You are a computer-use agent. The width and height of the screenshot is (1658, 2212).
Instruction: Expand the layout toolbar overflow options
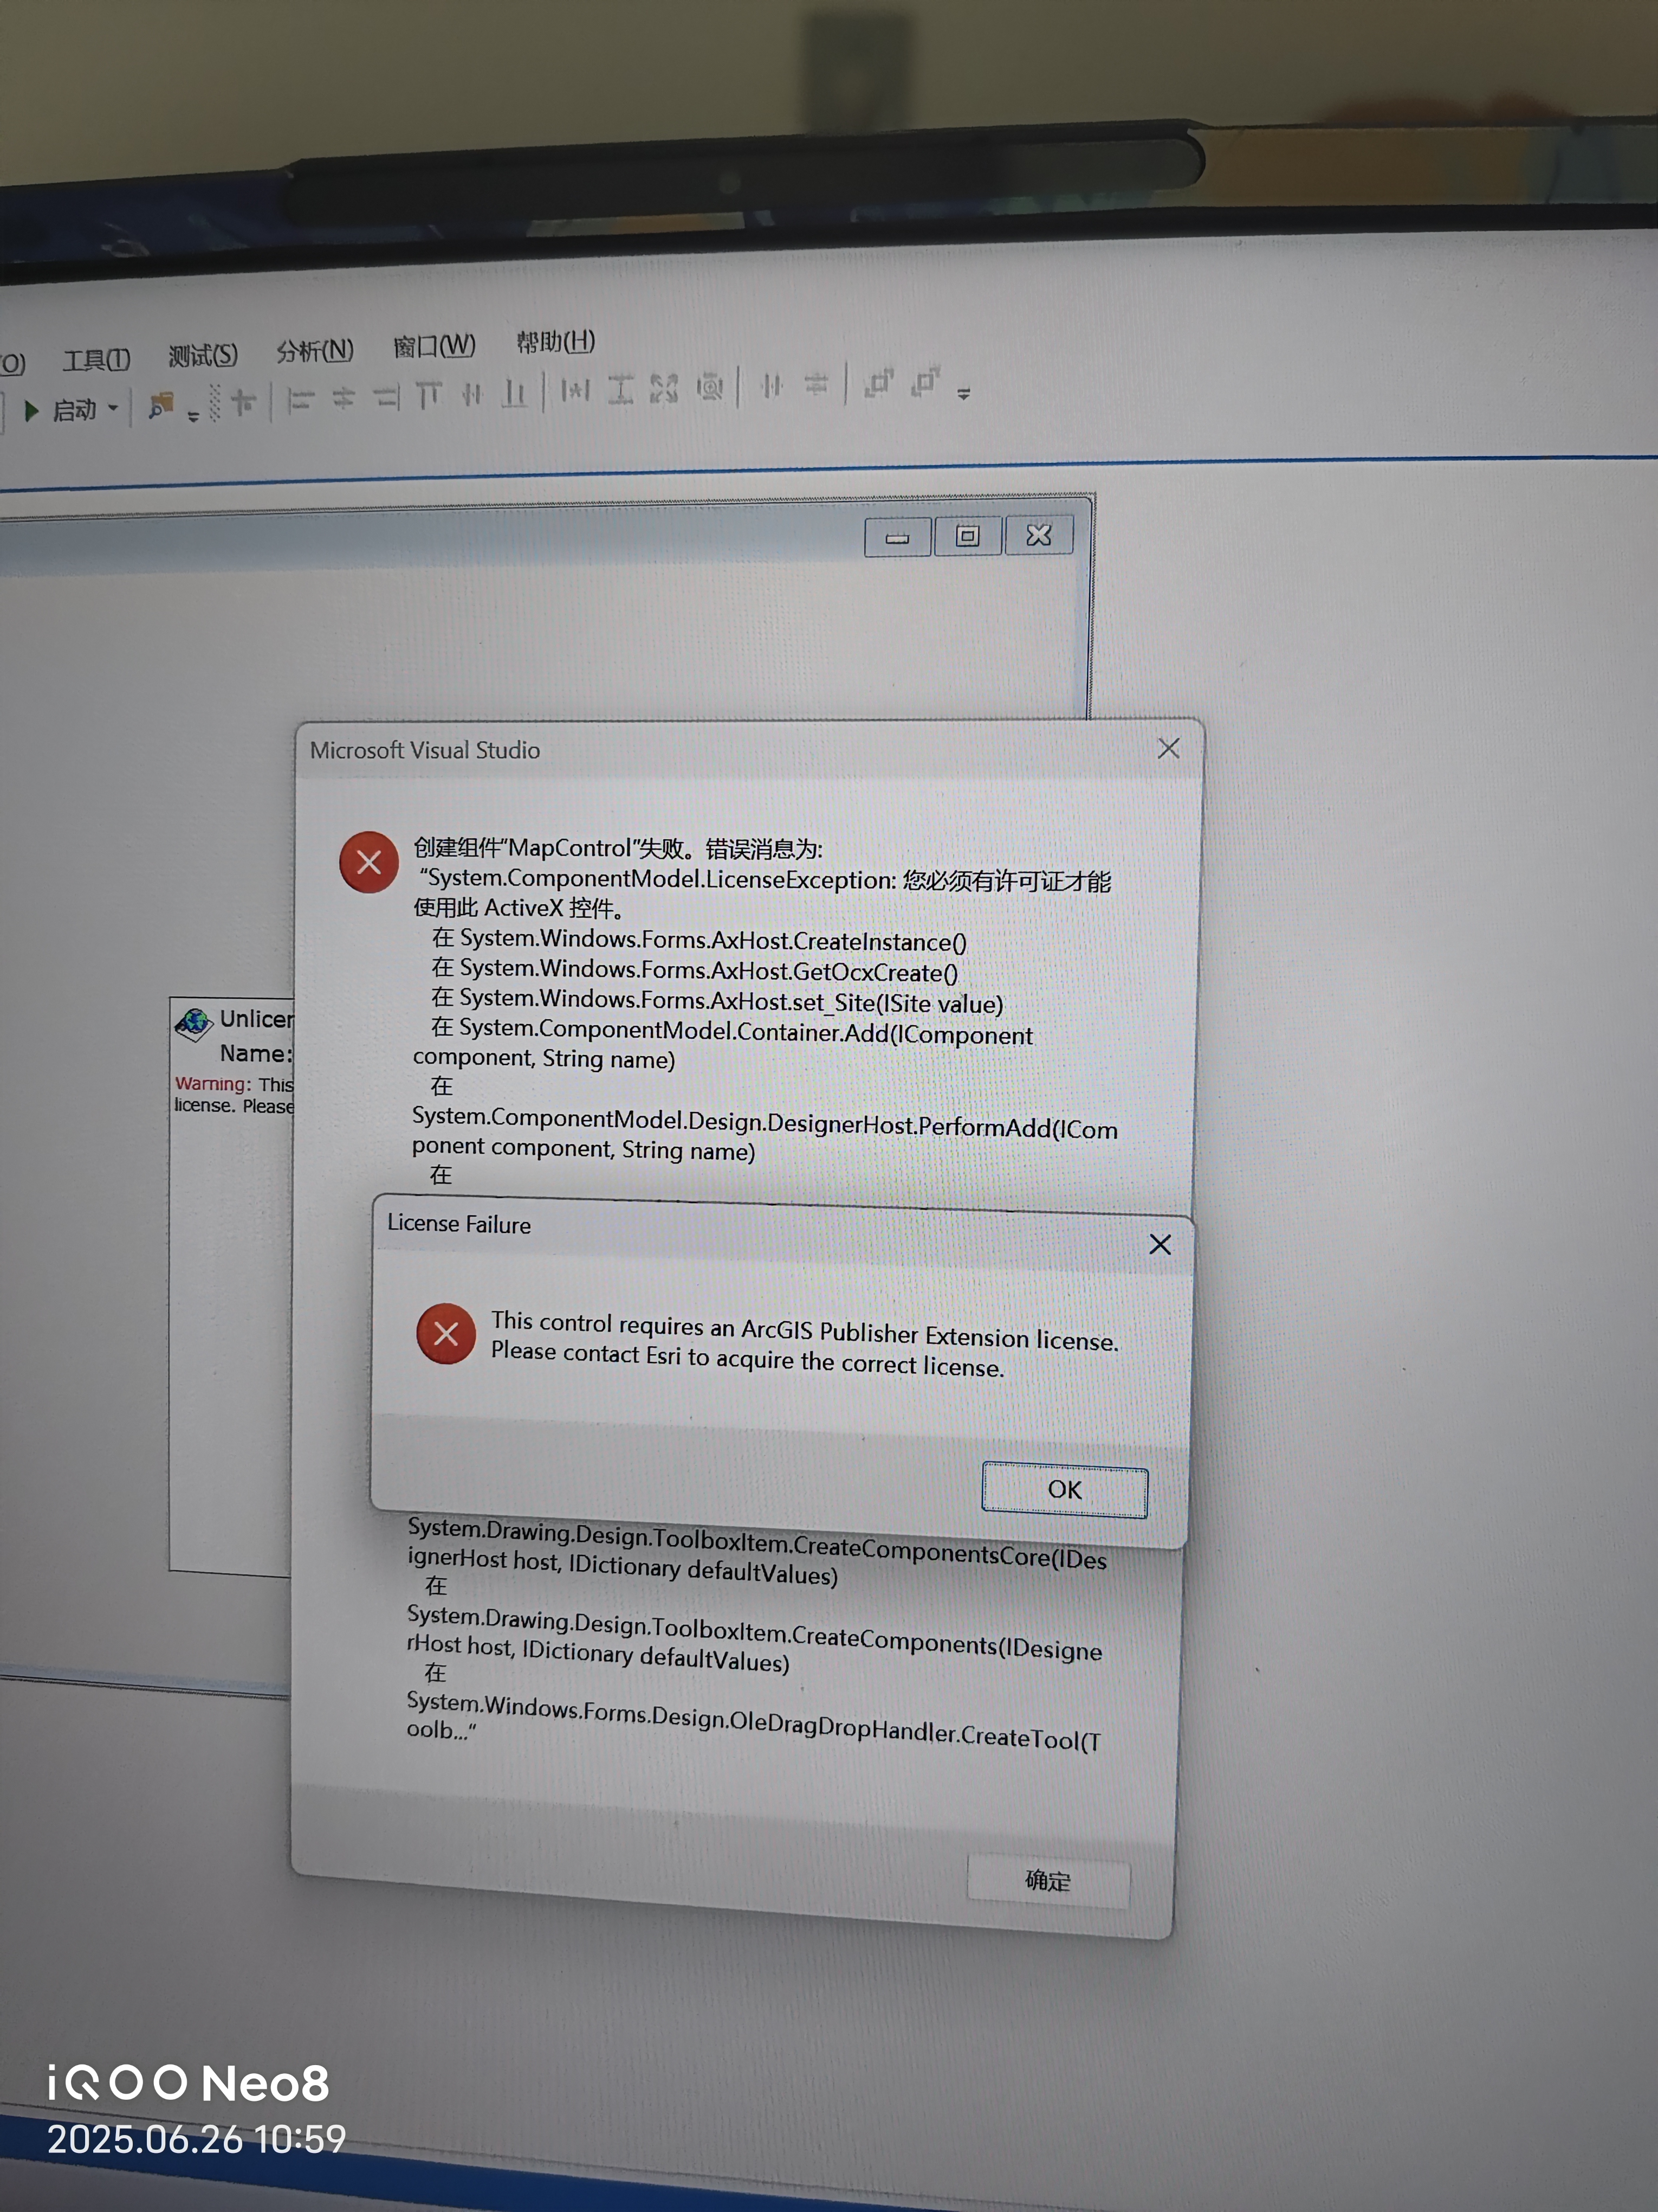(963, 394)
